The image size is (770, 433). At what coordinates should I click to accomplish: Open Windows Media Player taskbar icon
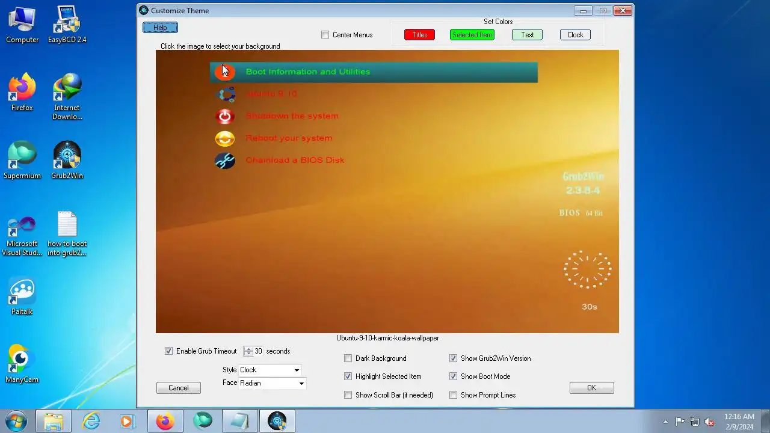pos(127,421)
